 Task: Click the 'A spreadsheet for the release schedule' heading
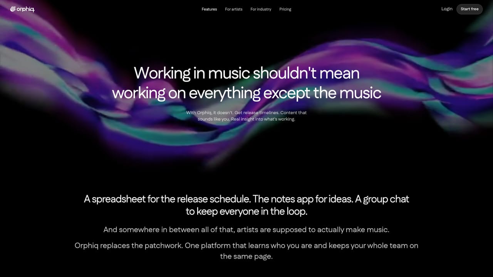246,205
